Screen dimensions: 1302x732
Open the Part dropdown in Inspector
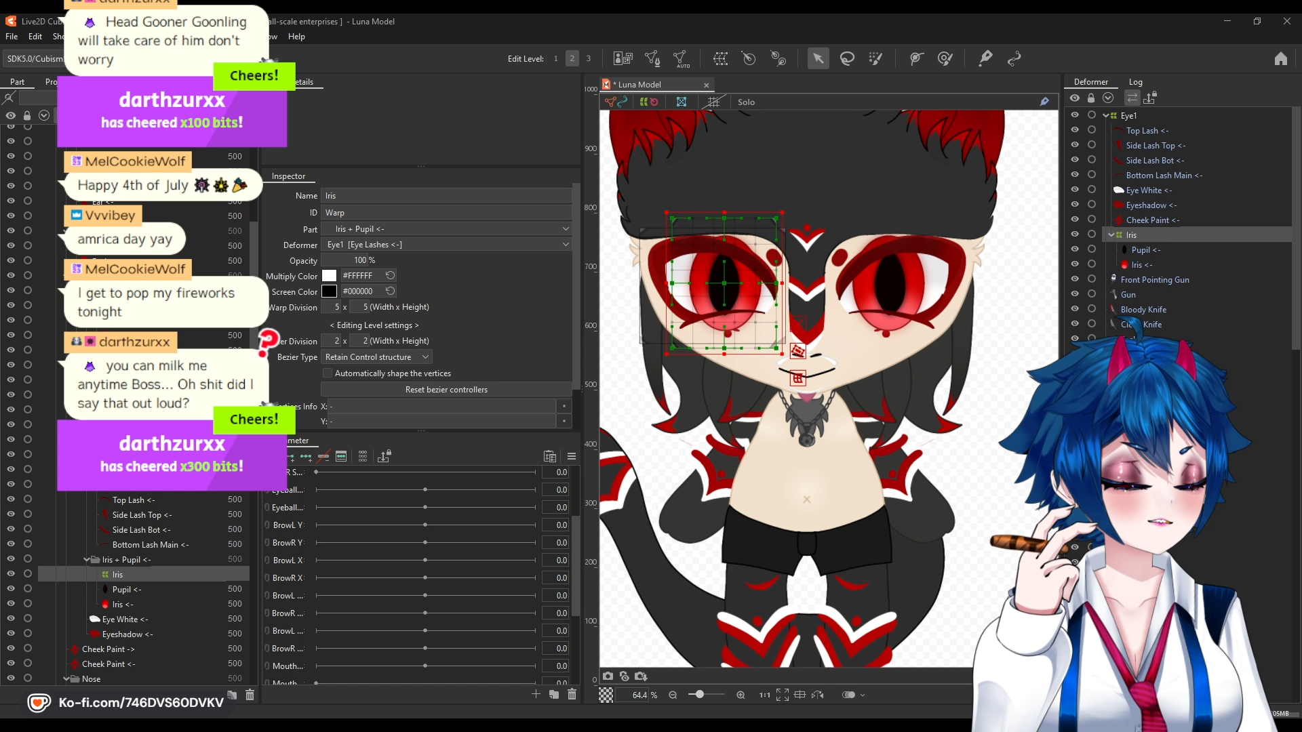click(x=446, y=229)
